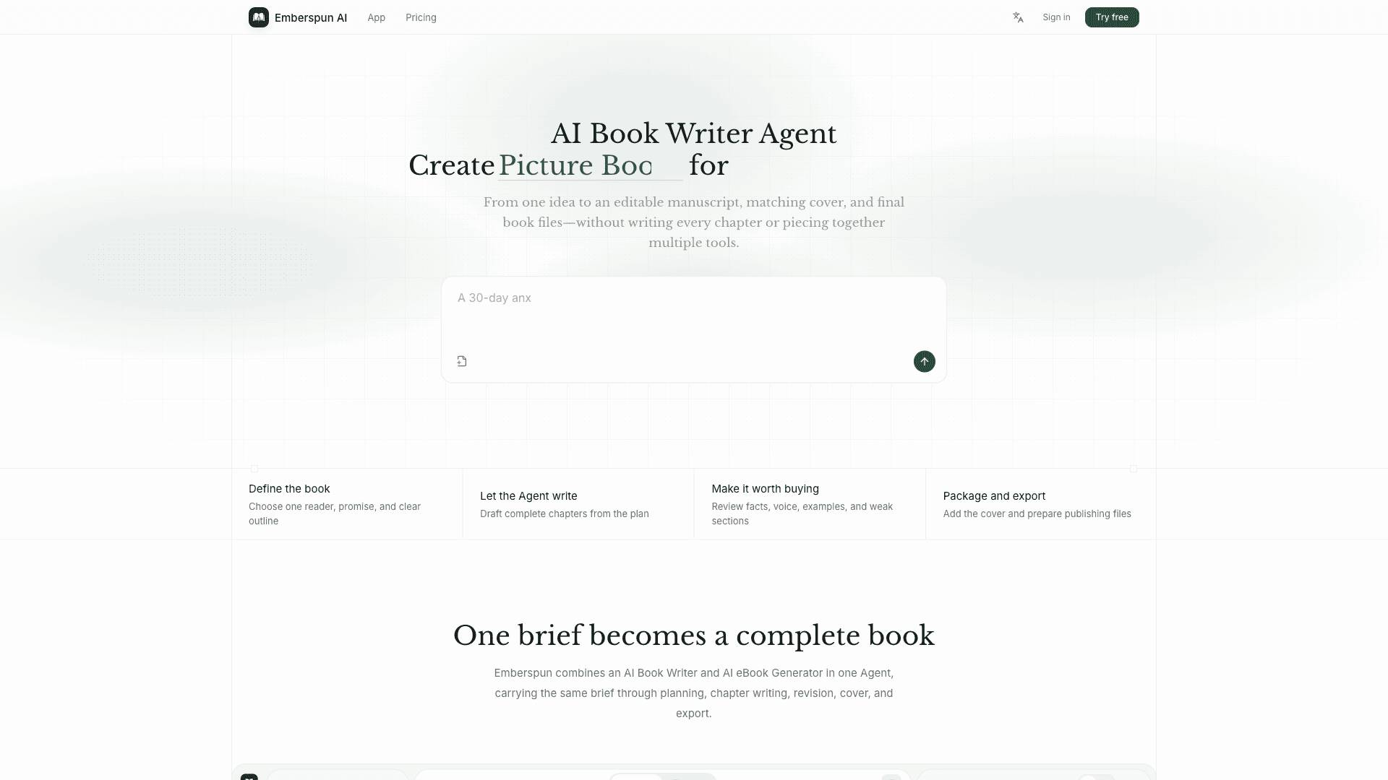The width and height of the screenshot is (1388, 780).
Task: Click the AI Book Writer Agent heading
Action: click(694, 134)
